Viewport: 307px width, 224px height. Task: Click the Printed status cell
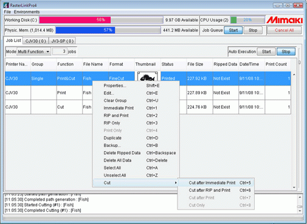coord(173,78)
